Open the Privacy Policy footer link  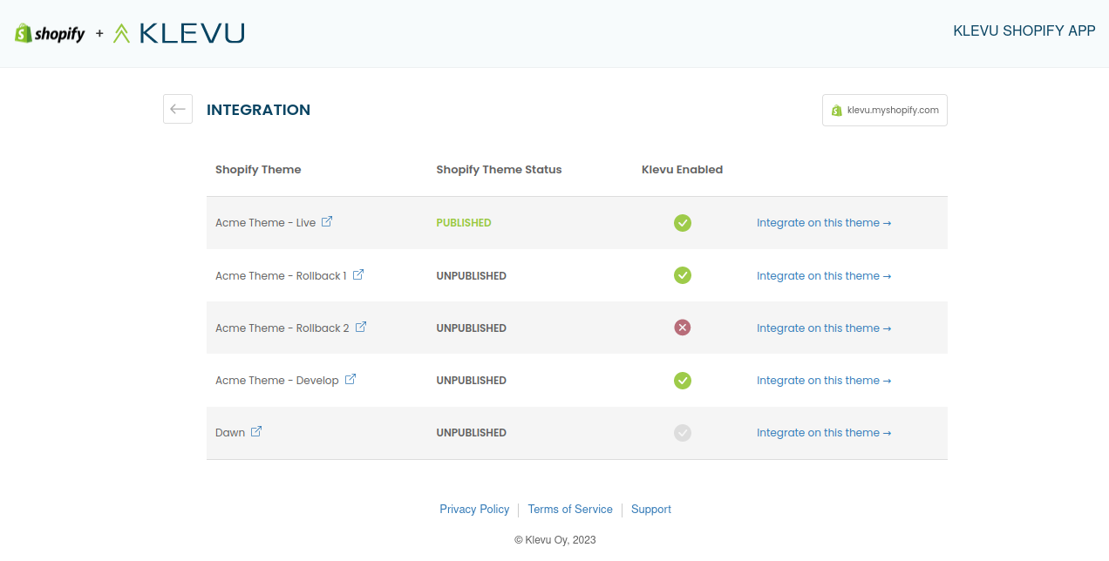pyautogui.click(x=474, y=510)
